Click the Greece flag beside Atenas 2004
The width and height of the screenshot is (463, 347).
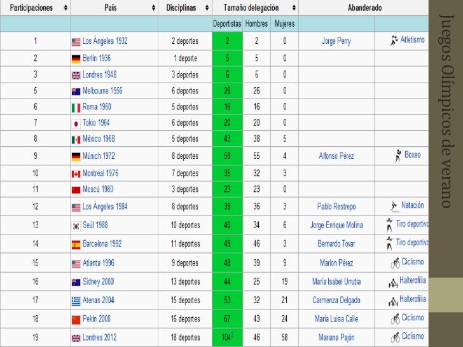click(x=76, y=301)
